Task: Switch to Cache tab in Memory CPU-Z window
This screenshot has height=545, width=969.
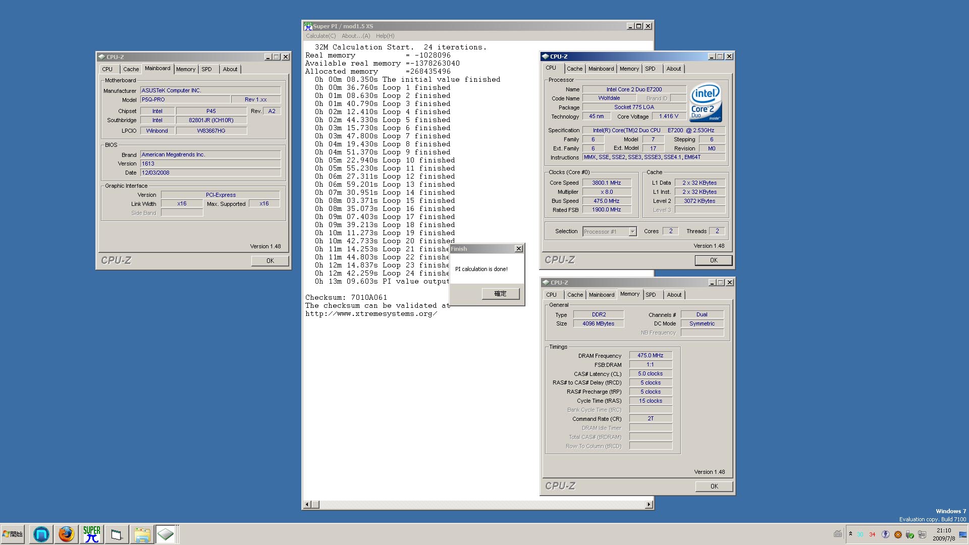Action: (x=575, y=295)
